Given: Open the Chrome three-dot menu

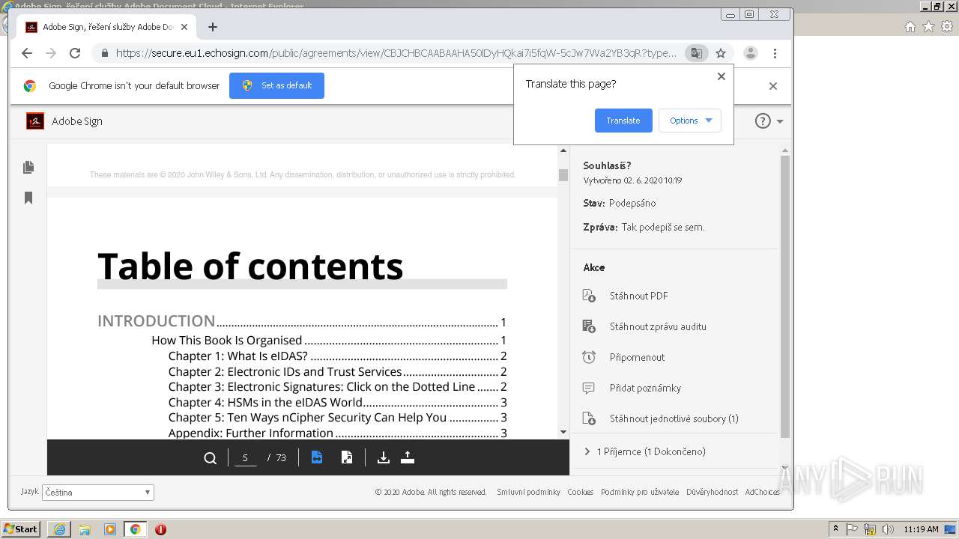Looking at the screenshot, I should click(x=775, y=53).
